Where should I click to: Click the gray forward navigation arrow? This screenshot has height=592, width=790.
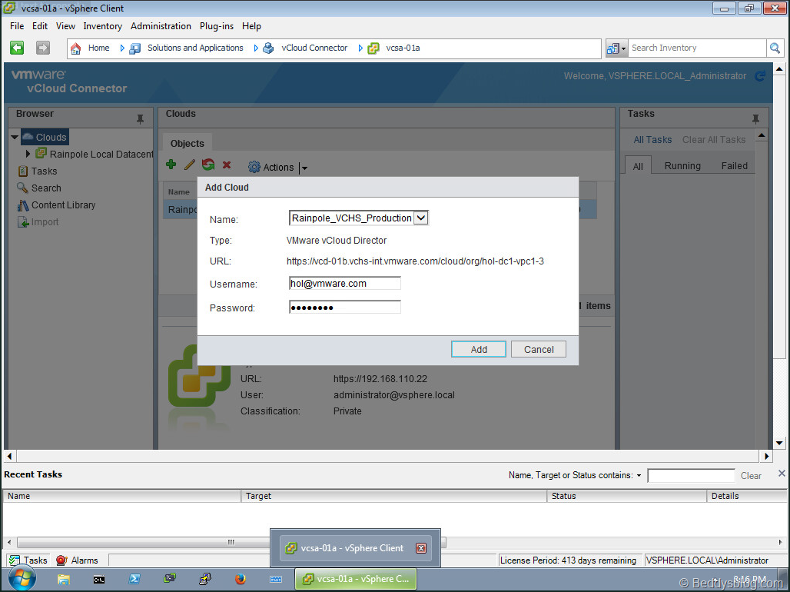(43, 48)
